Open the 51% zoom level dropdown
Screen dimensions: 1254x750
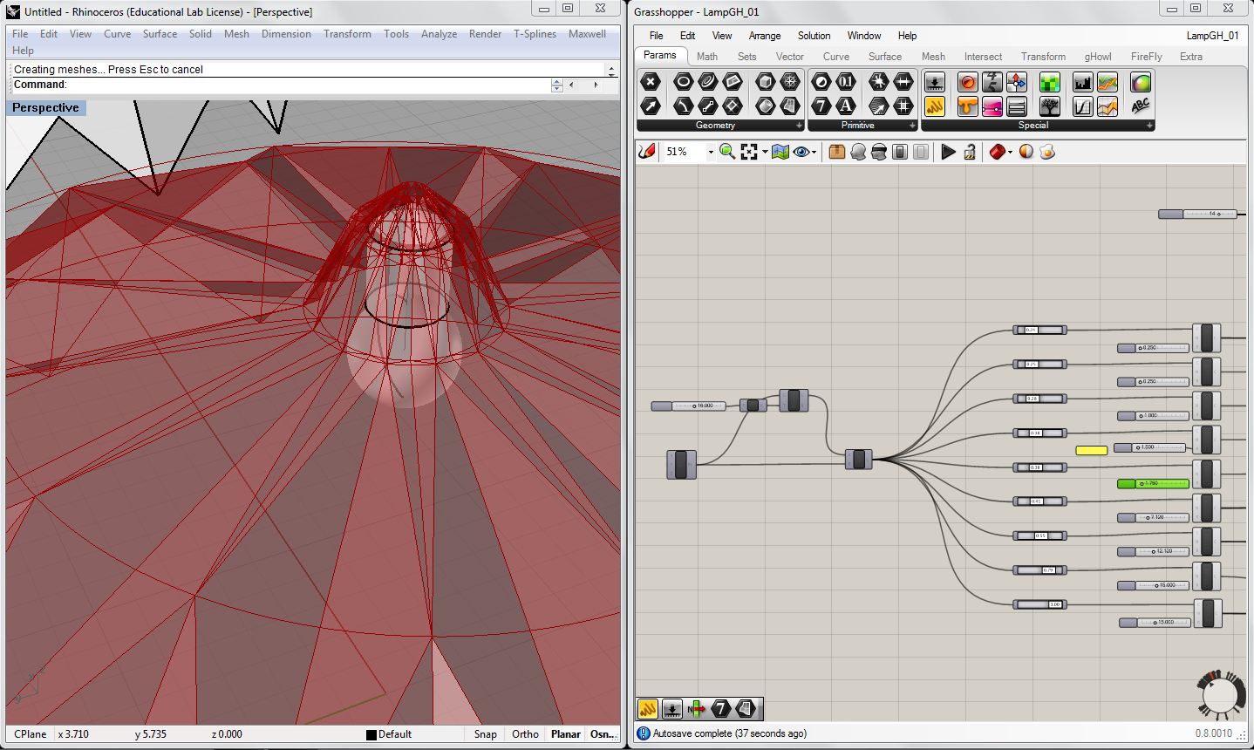710,152
